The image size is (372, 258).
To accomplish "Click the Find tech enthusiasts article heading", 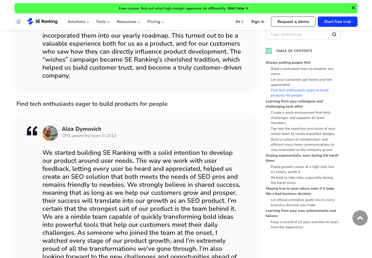I will (92, 104).
